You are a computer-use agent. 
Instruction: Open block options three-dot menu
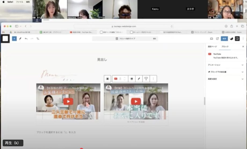pos(153,79)
